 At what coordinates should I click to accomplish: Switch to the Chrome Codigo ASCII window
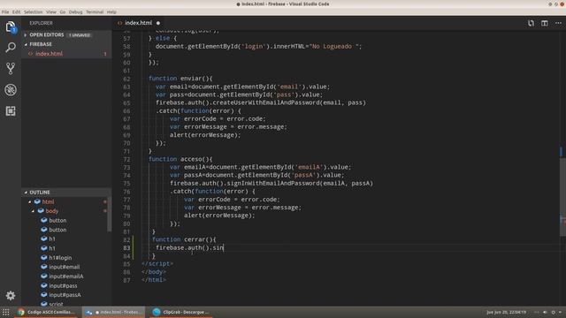47,312
